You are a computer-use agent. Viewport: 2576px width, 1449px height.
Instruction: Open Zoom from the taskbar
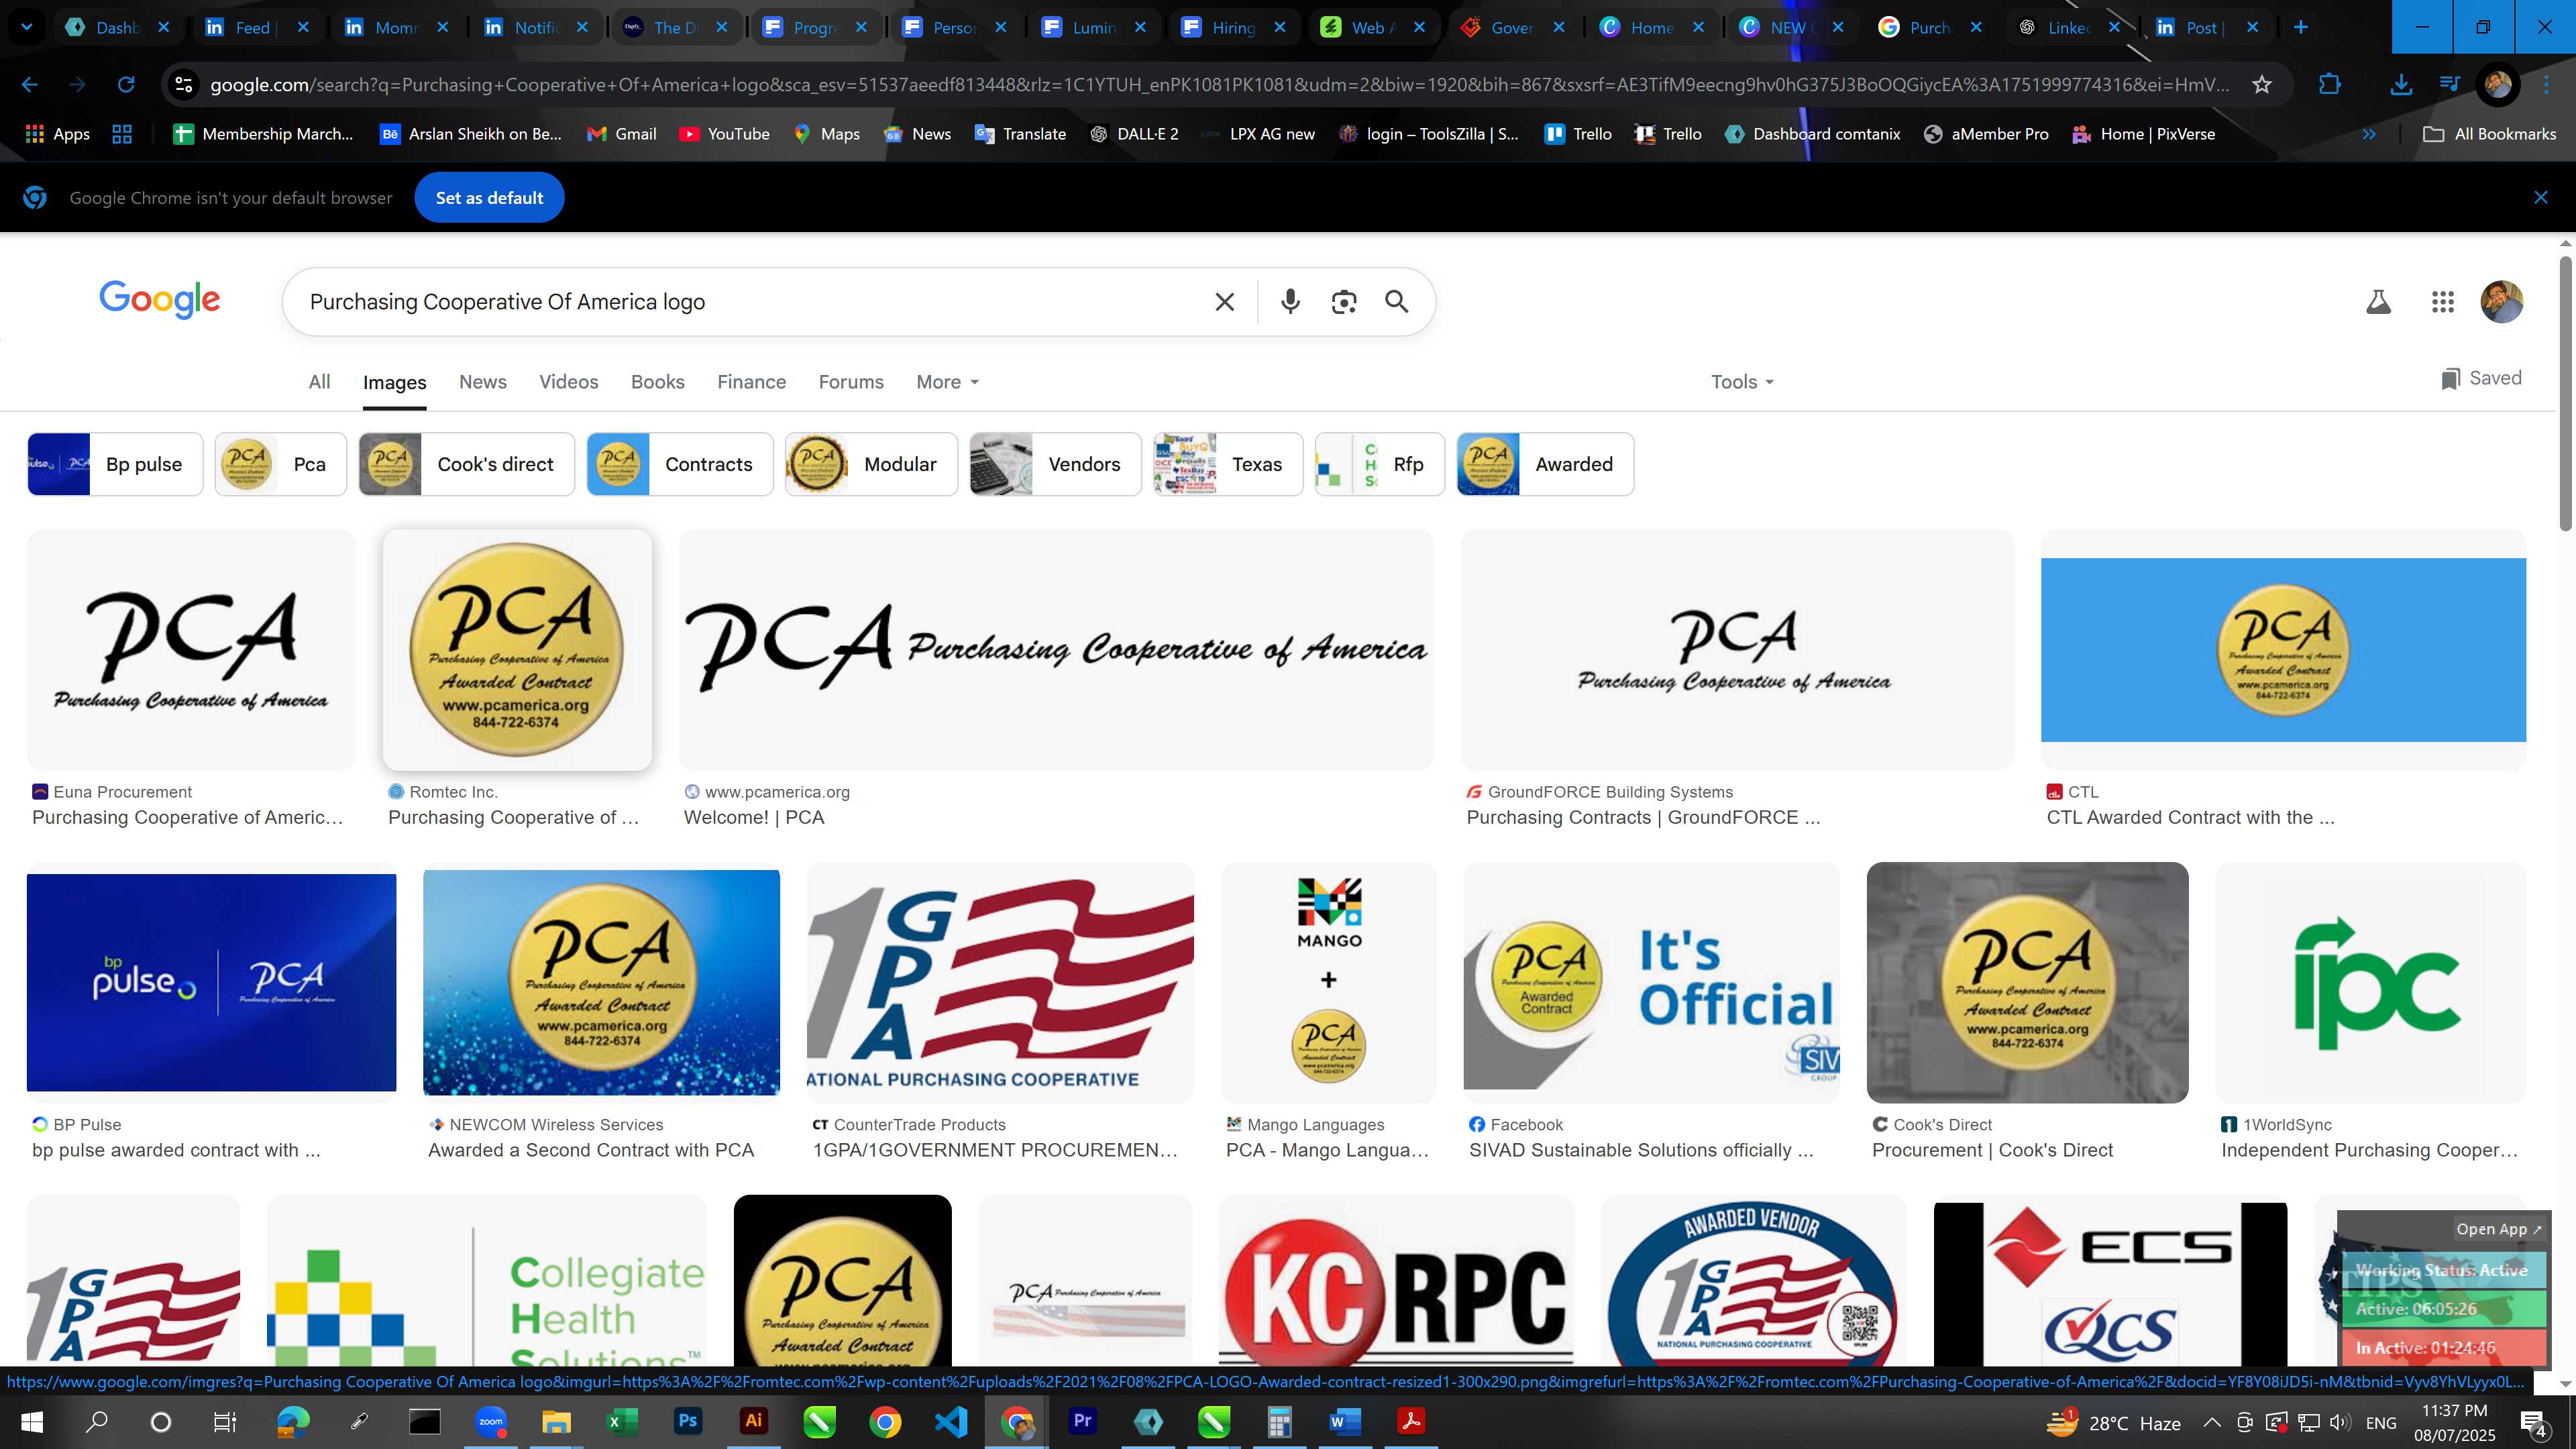pyautogui.click(x=491, y=1421)
